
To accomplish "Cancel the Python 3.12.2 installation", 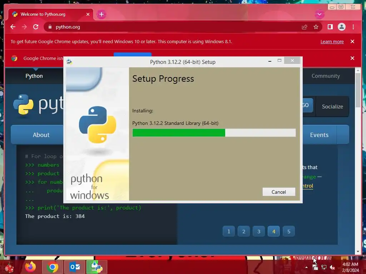I will (x=279, y=192).
